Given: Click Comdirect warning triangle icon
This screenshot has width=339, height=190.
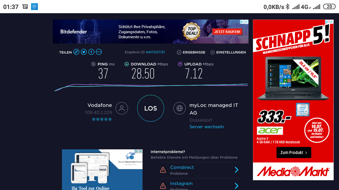Looking at the screenshot, I should coord(163,170).
